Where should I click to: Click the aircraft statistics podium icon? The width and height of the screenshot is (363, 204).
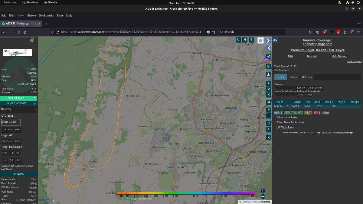click(269, 74)
